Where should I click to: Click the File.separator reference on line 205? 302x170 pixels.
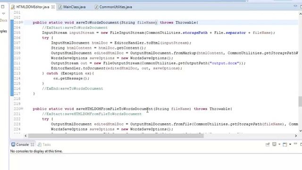pyautogui.click(x=230, y=33)
